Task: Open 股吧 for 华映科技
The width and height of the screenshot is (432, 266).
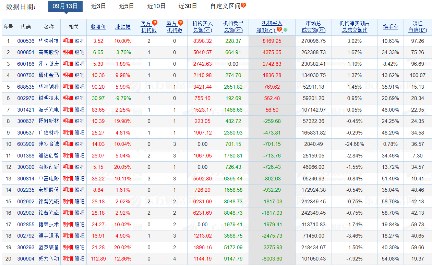Action: click(80, 41)
